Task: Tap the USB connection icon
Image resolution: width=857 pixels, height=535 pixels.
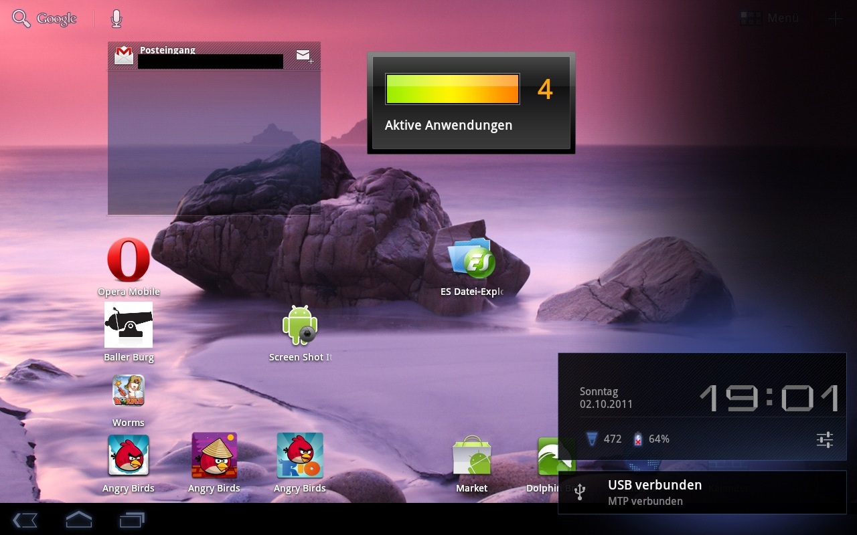Action: (580, 492)
